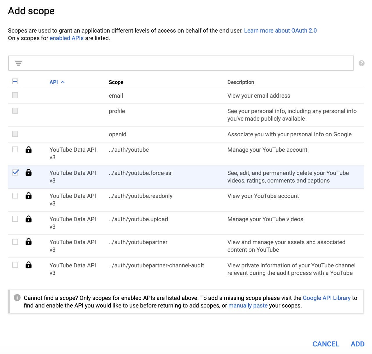Click the email scope text
This screenshot has height=354, width=372.
click(116, 96)
